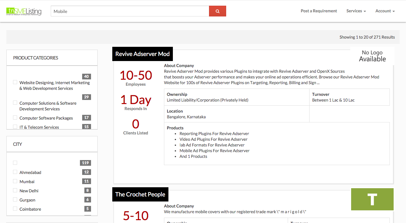406x223 pixels.
Task: Expand the Services dropdown menu
Action: point(356,11)
